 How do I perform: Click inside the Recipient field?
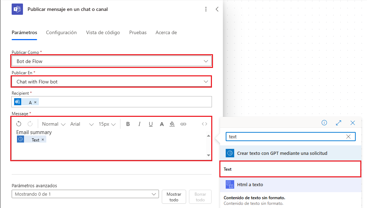[x=112, y=102]
